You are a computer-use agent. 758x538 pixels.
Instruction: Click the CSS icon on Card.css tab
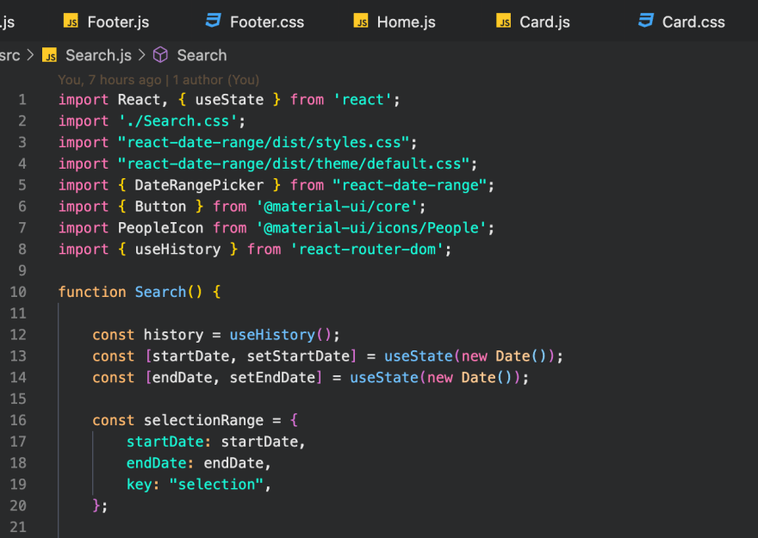point(645,21)
